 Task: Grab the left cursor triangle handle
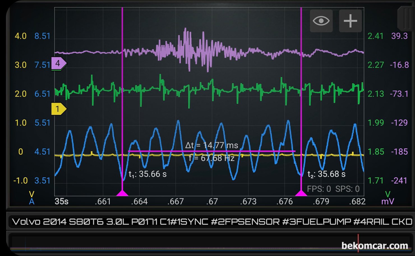pos(122,193)
